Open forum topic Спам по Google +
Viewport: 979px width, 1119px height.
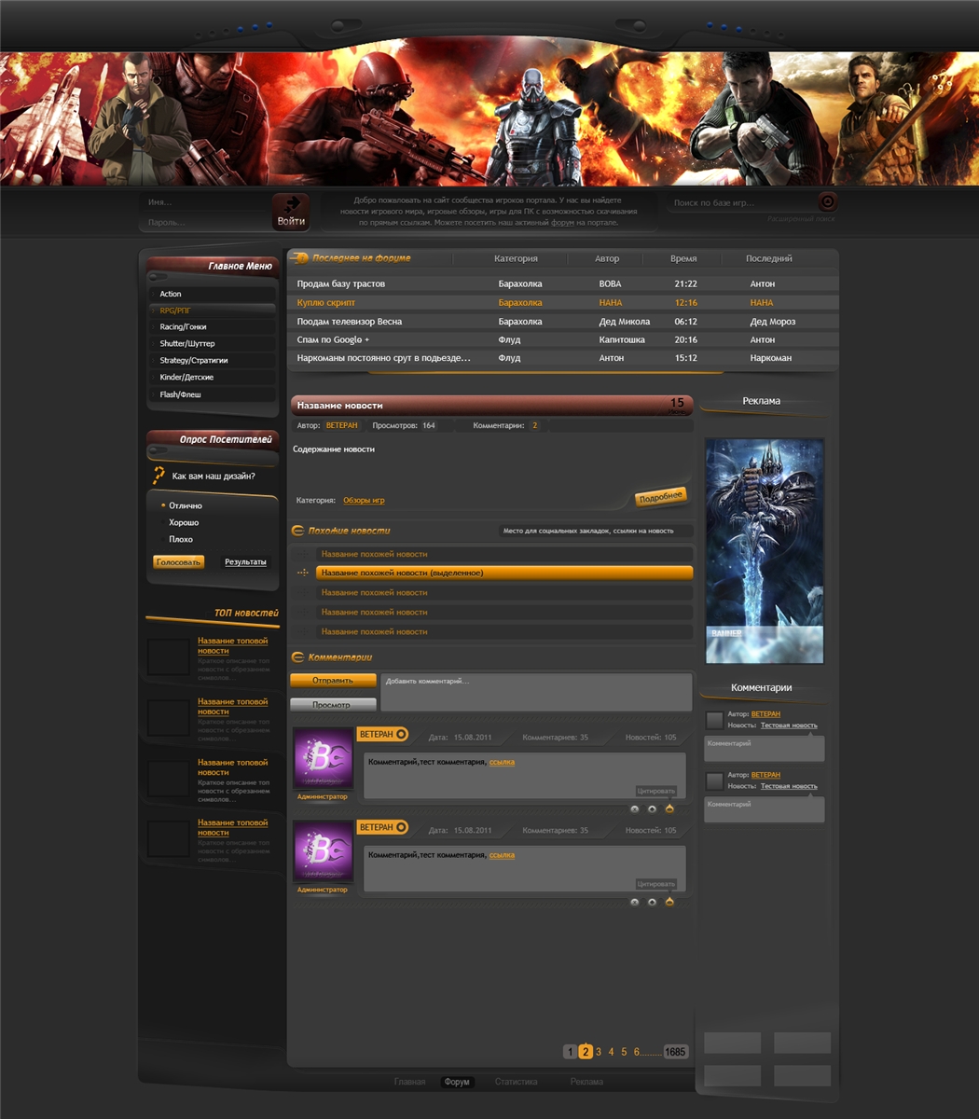point(333,339)
